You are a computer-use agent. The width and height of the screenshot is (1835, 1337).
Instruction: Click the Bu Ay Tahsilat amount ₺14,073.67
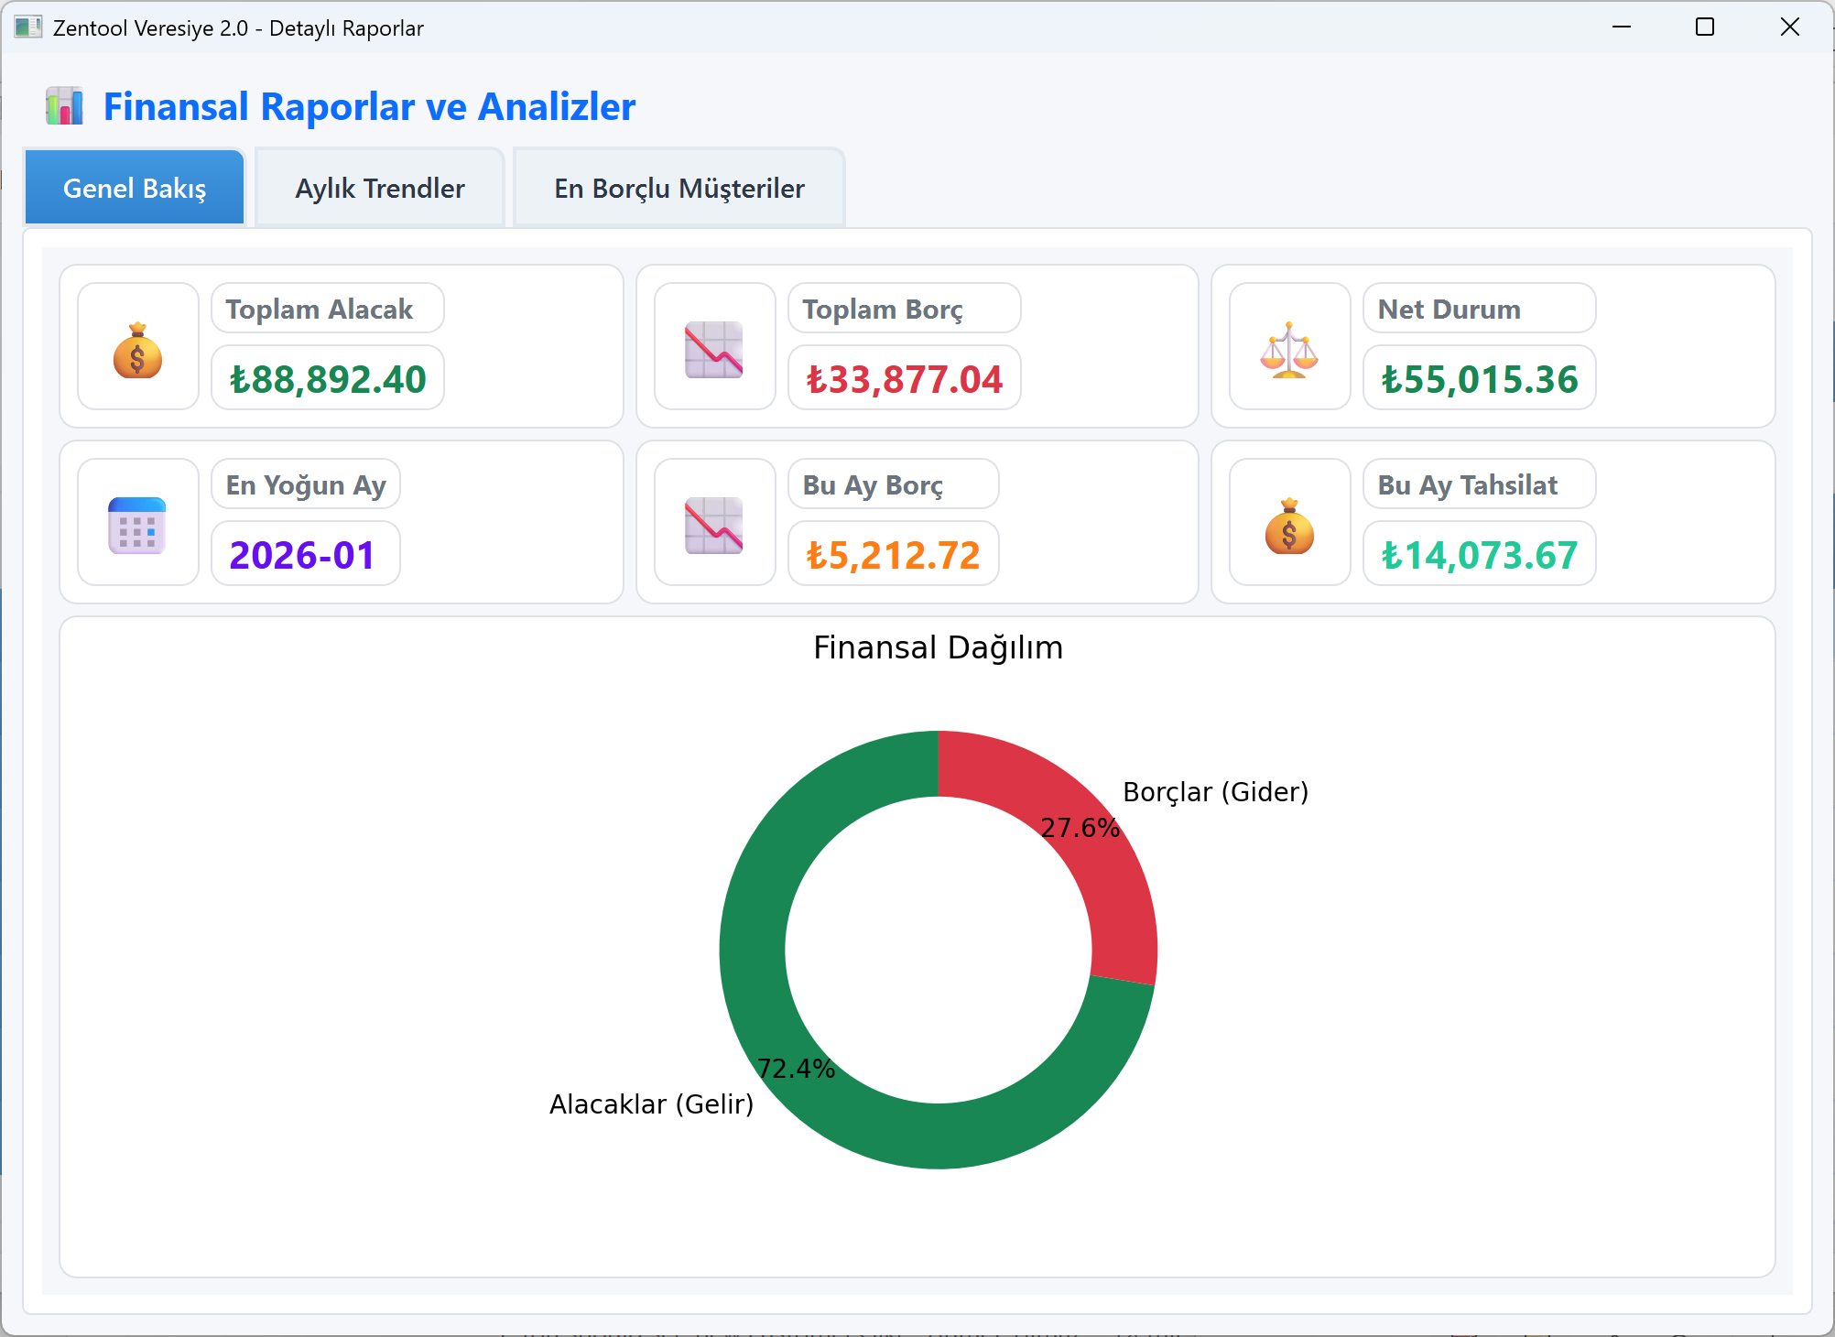1480,555
